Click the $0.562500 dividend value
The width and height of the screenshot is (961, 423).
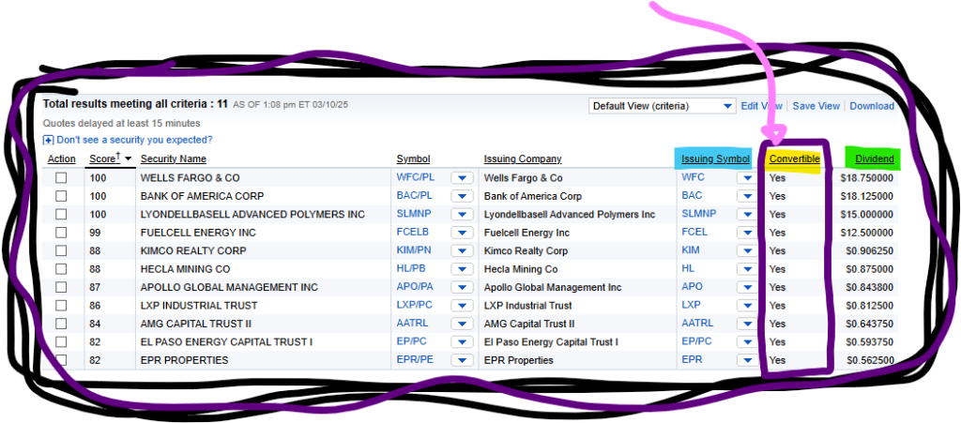click(x=870, y=360)
